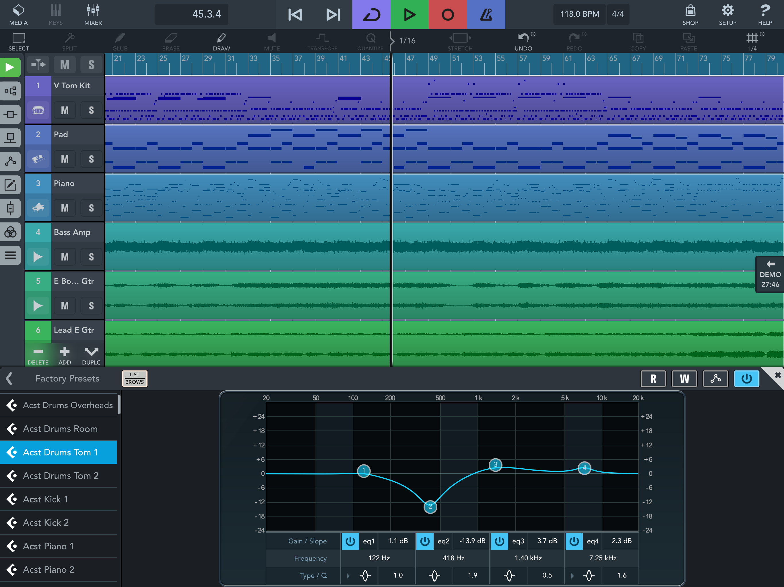Click the V Tom Kit drum instrument icon
This screenshot has height=587, width=784.
[38, 110]
